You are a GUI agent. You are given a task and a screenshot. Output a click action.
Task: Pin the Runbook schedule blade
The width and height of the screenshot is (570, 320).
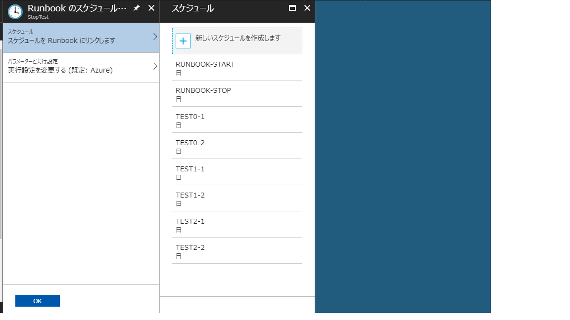137,8
